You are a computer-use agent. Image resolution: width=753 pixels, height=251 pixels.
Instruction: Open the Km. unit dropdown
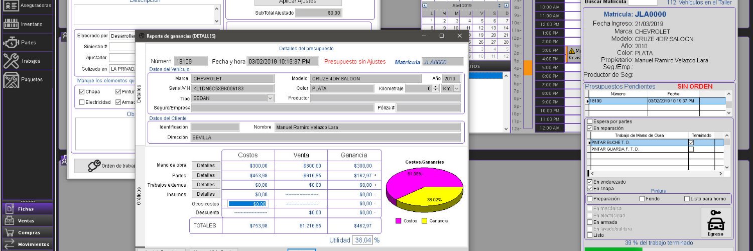click(x=456, y=88)
